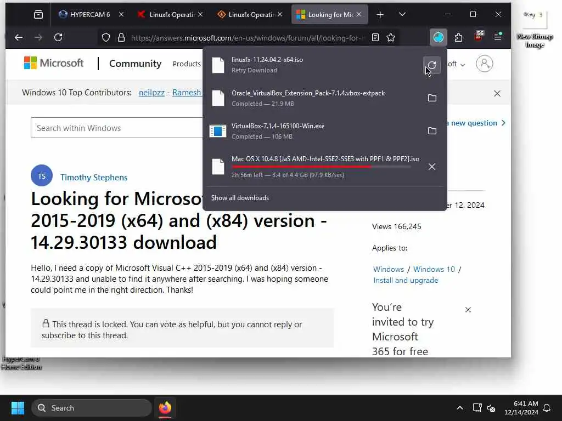
Task: Retry download of linuxfx-11.24.04.2-x64.iso
Action: coord(432,65)
